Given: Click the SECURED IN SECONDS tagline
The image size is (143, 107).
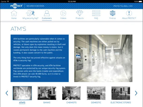Looking at the screenshot, I should pyautogui.click(x=35, y=6).
